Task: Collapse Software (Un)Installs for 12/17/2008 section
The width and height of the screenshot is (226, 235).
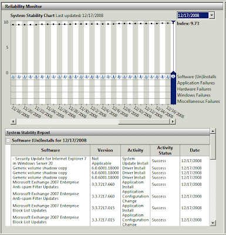Action: (x=8, y=140)
